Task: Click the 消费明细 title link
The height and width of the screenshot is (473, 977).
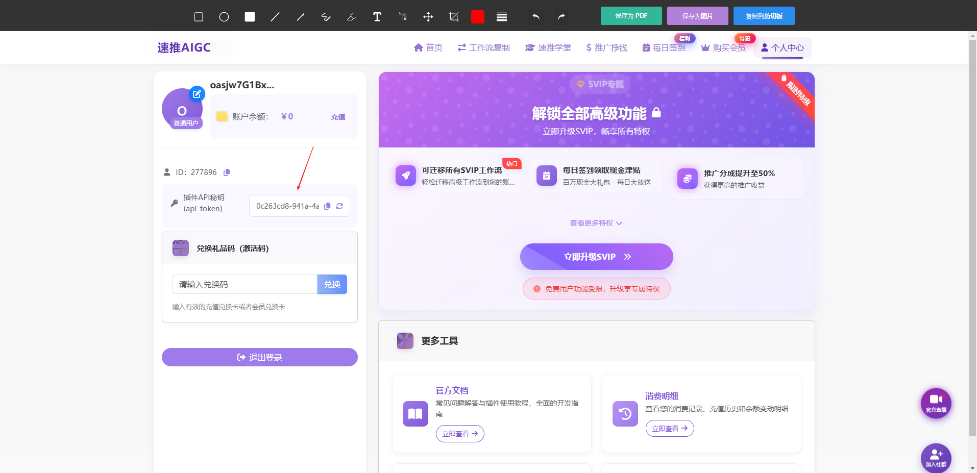Action: (662, 396)
